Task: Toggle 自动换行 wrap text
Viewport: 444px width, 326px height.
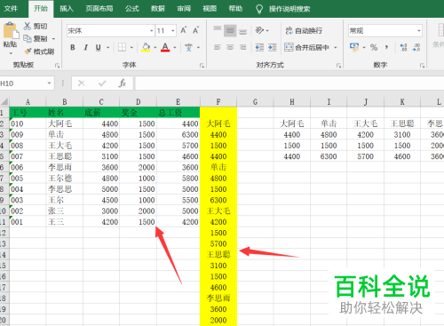Action: (304, 30)
